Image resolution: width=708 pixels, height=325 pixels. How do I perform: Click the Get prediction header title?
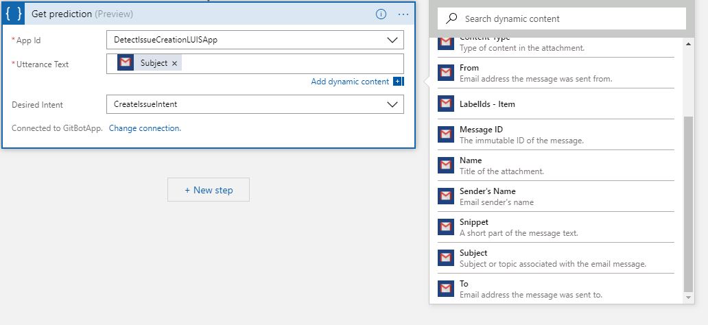pyautogui.click(x=82, y=14)
